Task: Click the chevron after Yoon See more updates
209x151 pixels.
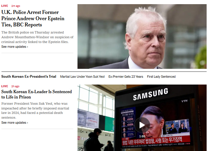Action: (x=27, y=123)
